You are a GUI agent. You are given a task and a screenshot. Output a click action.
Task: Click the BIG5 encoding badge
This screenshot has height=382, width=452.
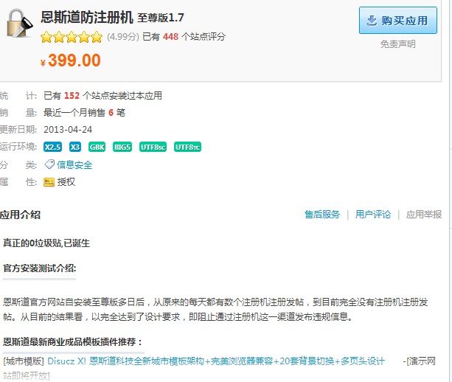pos(122,147)
